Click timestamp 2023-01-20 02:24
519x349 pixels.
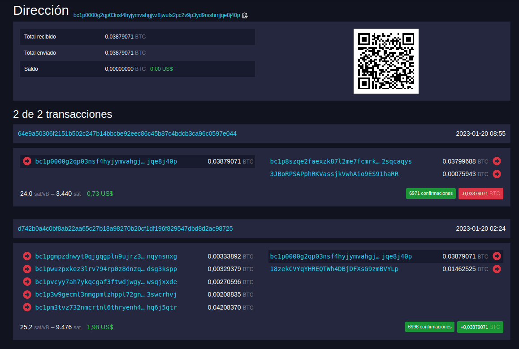tap(480, 228)
